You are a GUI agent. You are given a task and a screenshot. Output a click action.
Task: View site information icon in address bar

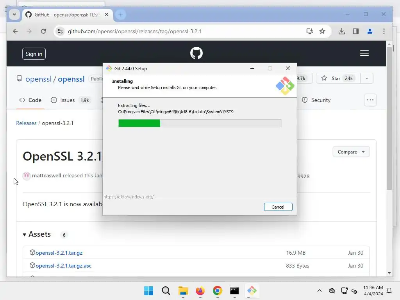pyautogui.click(x=60, y=31)
